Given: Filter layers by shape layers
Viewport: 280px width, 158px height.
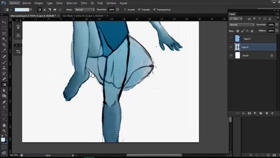Looking at the screenshot, I should tap(265, 18).
